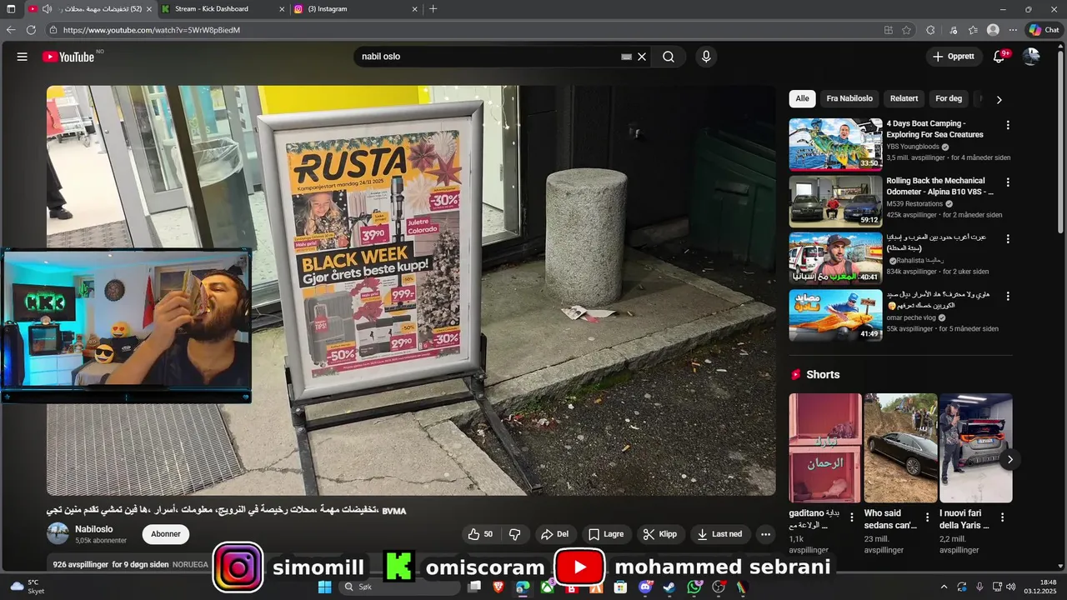
Task: Open the Windows Start menu
Action: pos(325,587)
